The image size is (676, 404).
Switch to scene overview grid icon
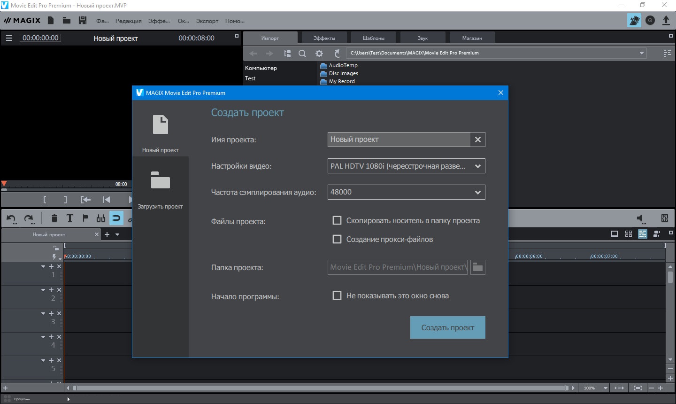[x=628, y=234]
